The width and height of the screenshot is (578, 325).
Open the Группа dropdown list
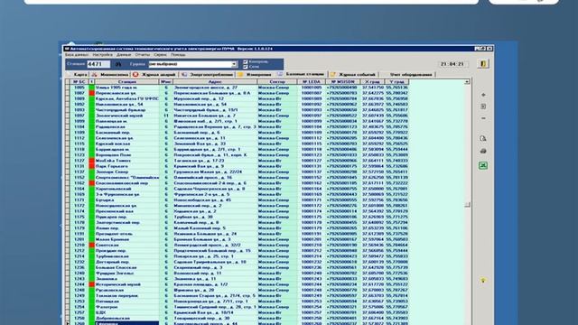click(x=234, y=64)
